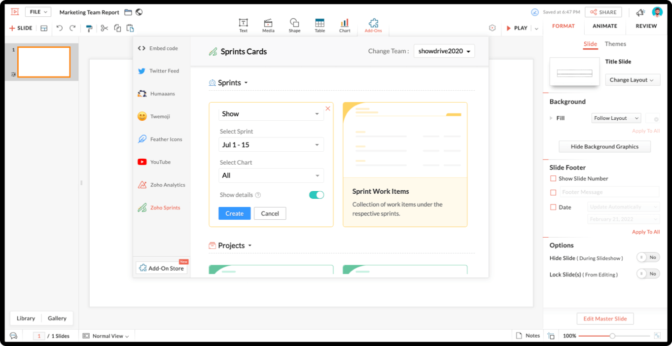The image size is (672, 346).
Task: Click the Create button
Action: coord(235,213)
